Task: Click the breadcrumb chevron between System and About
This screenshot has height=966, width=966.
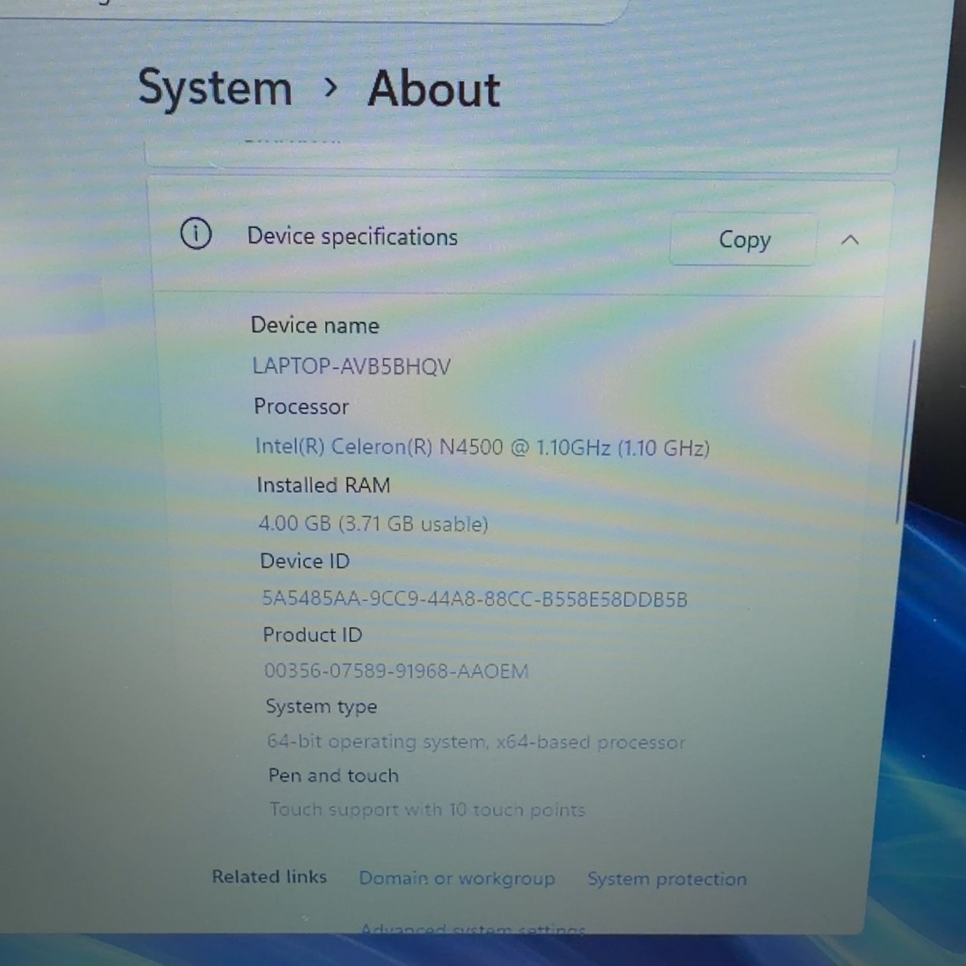Action: [x=330, y=88]
